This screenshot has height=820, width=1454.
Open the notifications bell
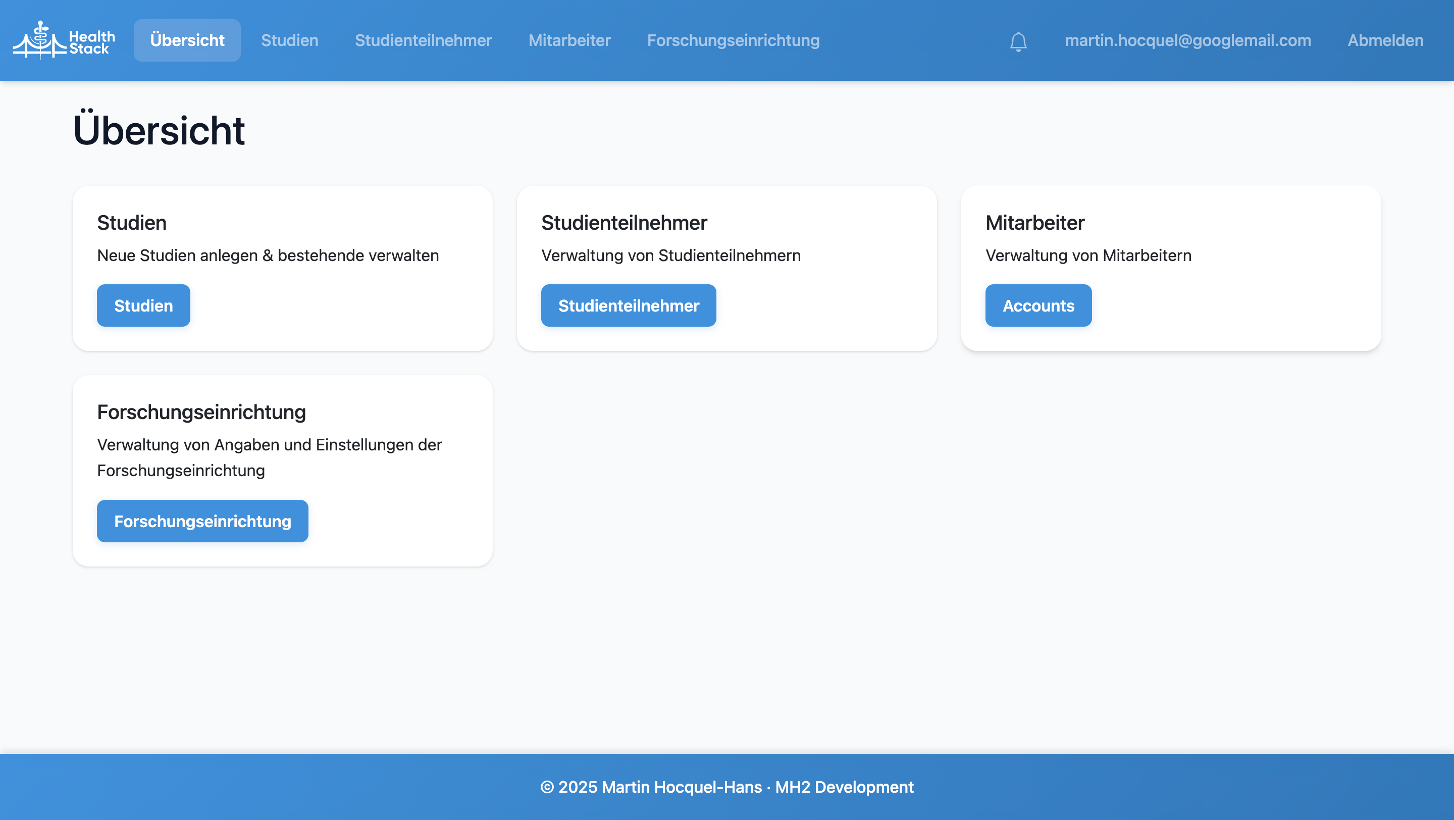pyautogui.click(x=1018, y=40)
